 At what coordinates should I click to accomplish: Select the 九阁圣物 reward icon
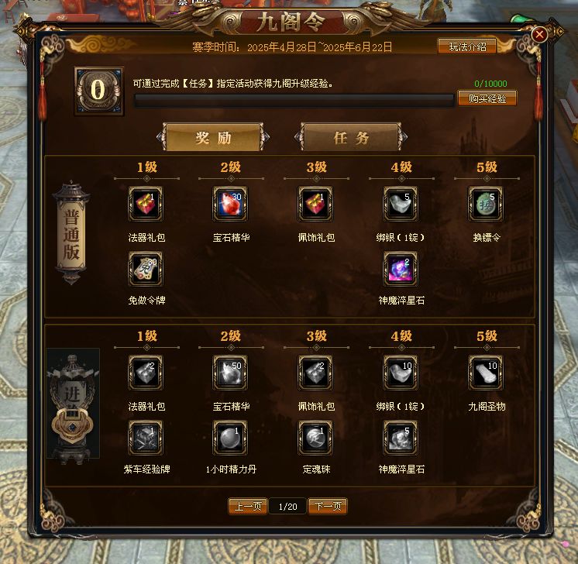point(486,373)
